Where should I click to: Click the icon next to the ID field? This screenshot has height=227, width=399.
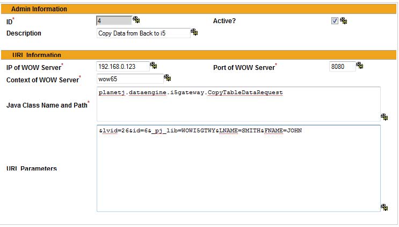pos(136,19)
